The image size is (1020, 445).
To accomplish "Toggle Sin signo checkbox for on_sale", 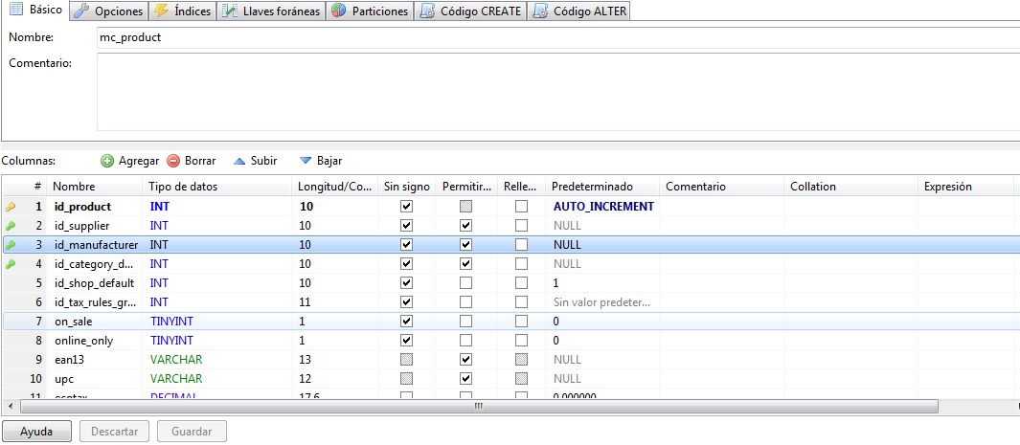I will pyautogui.click(x=406, y=322).
